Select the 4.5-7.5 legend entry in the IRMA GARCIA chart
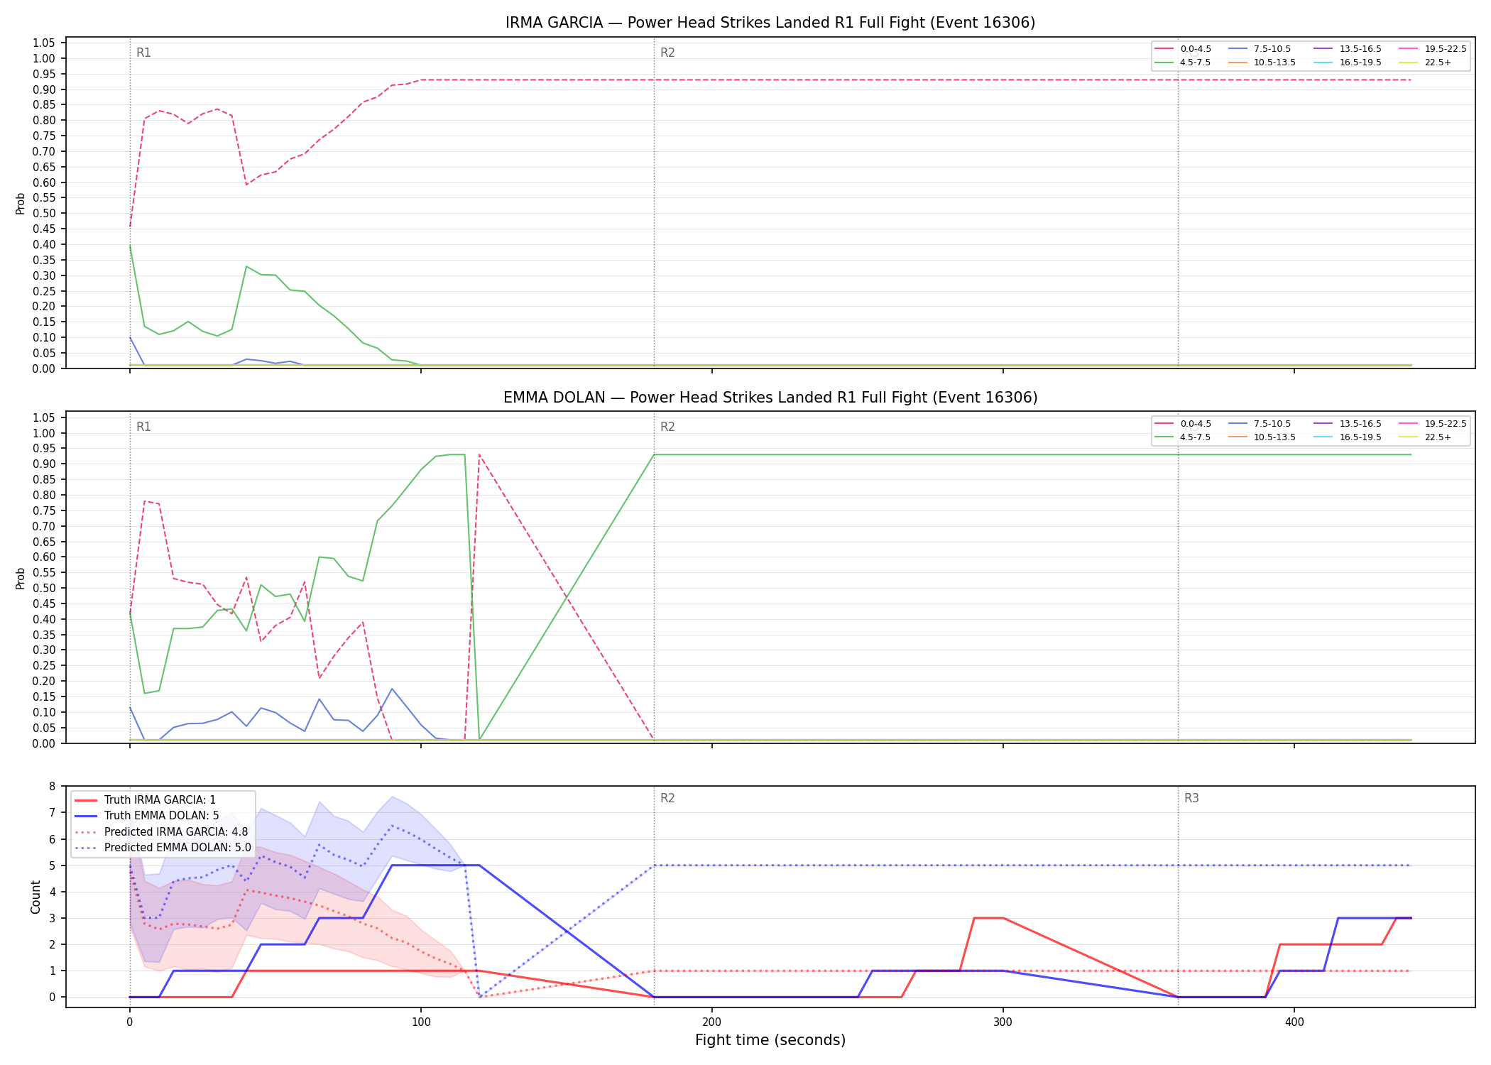Viewport: 1491px width, 1065px height. coord(1183,62)
